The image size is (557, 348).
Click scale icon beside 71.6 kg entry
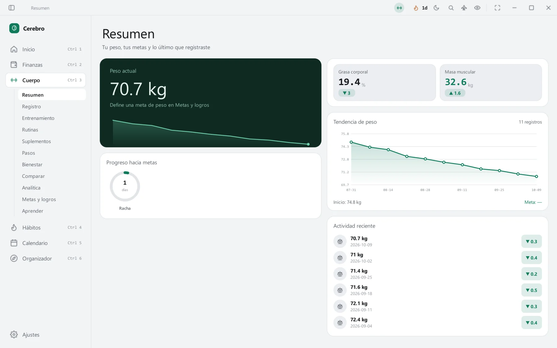[340, 290]
